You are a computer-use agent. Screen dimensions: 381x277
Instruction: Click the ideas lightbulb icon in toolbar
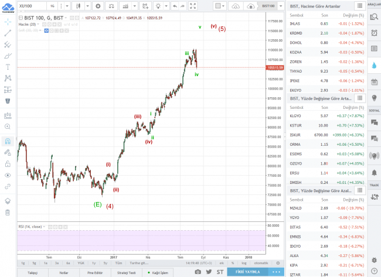[158, 6]
